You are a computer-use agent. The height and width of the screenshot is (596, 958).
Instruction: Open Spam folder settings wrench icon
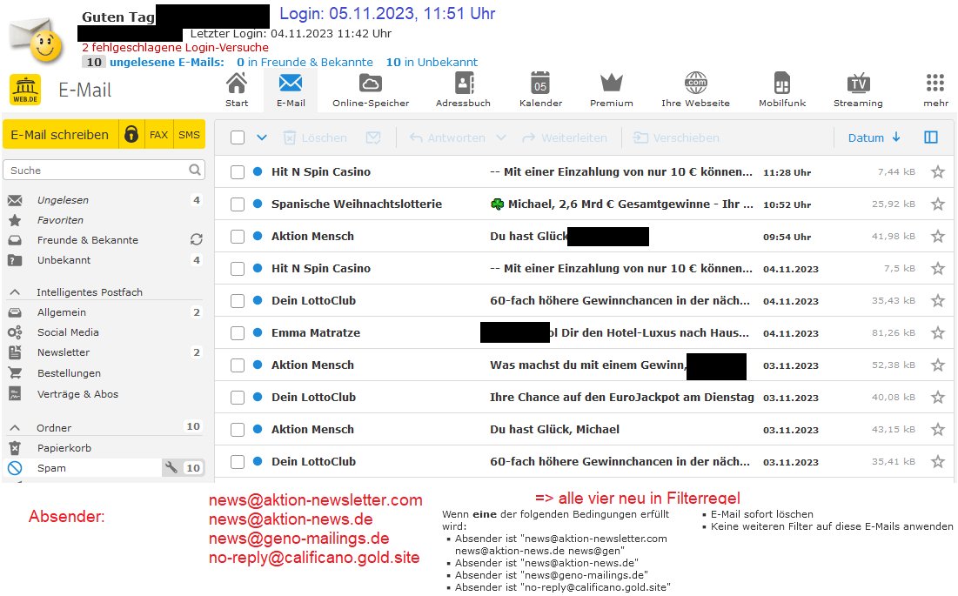click(x=171, y=468)
